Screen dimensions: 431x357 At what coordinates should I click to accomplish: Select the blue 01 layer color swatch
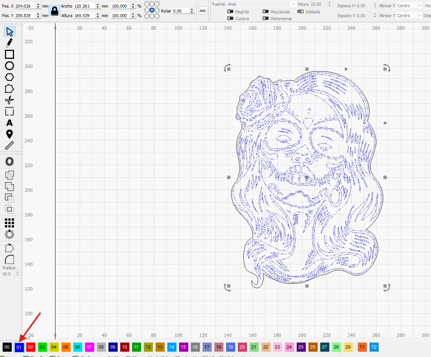tap(19, 347)
